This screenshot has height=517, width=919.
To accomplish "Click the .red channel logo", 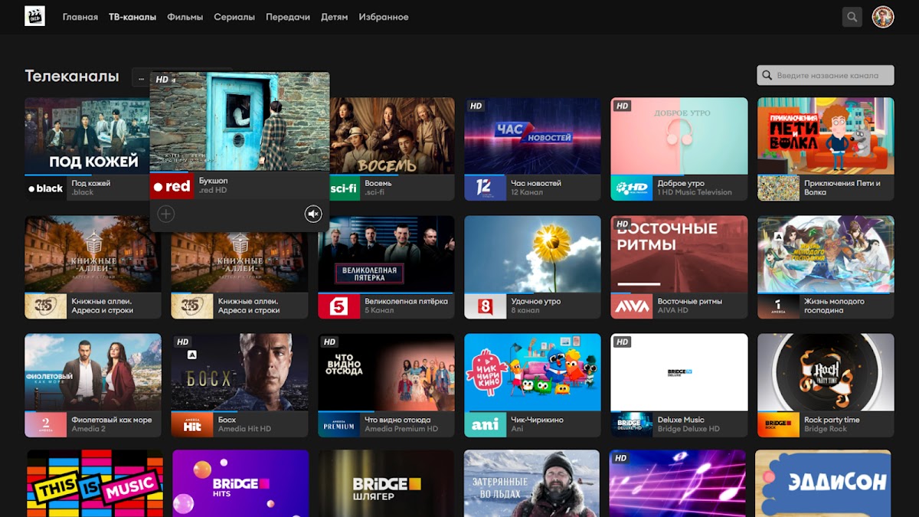I will pyautogui.click(x=172, y=186).
